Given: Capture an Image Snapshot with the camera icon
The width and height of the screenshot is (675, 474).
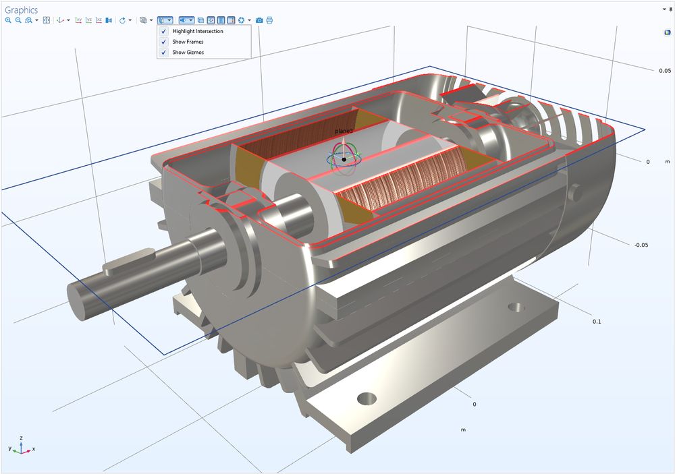Looking at the screenshot, I should click(x=259, y=20).
